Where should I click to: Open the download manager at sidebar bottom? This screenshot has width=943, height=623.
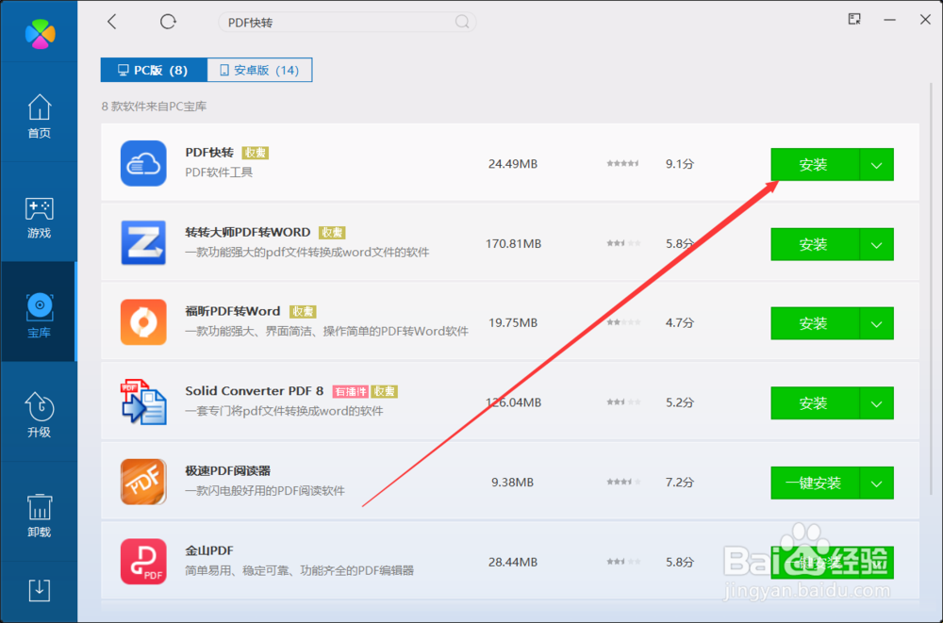tap(39, 589)
